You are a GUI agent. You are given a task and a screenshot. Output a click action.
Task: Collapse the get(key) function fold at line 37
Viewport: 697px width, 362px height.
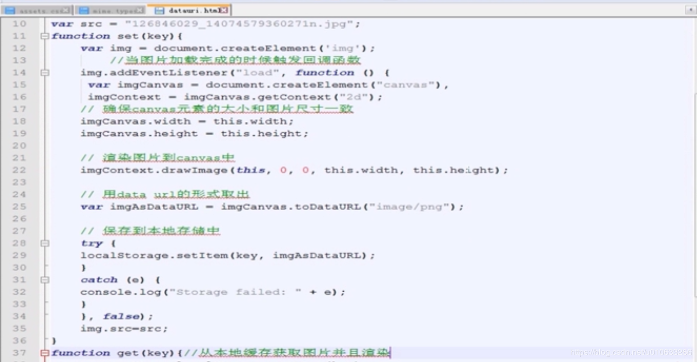tap(44, 353)
